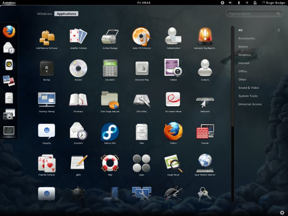The width and height of the screenshot is (288, 216).
Task: Open Files in the applications grid
Action: 142,133
